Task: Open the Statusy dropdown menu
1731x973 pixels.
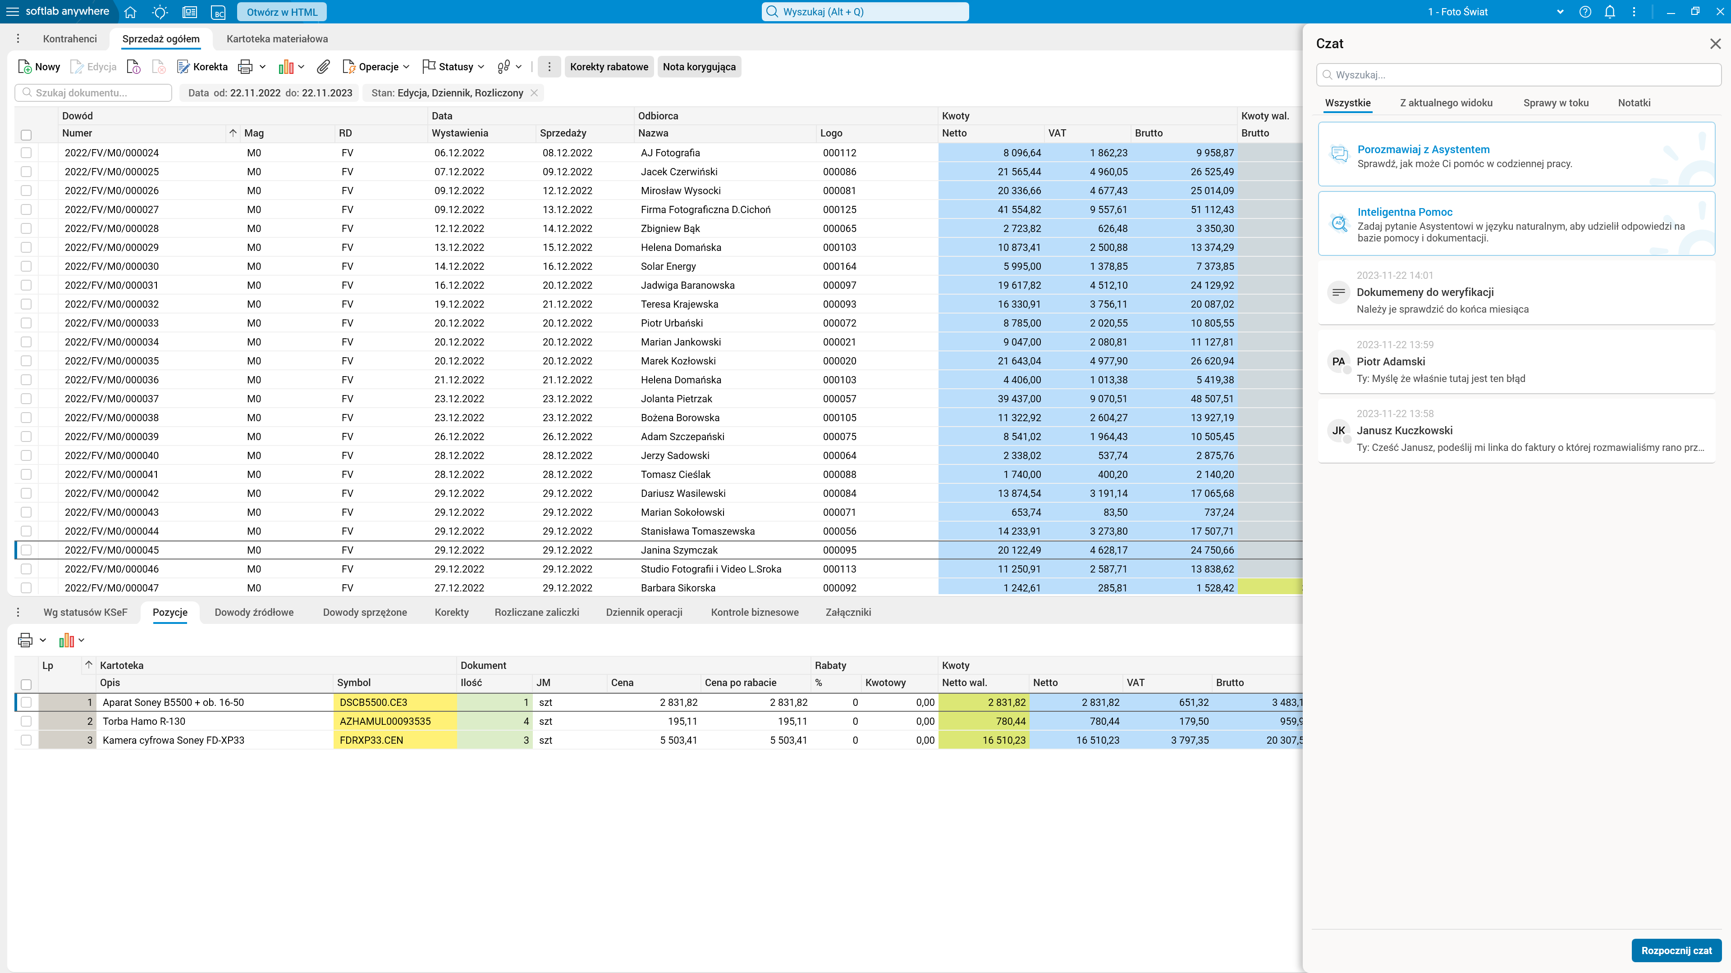Action: pos(453,67)
